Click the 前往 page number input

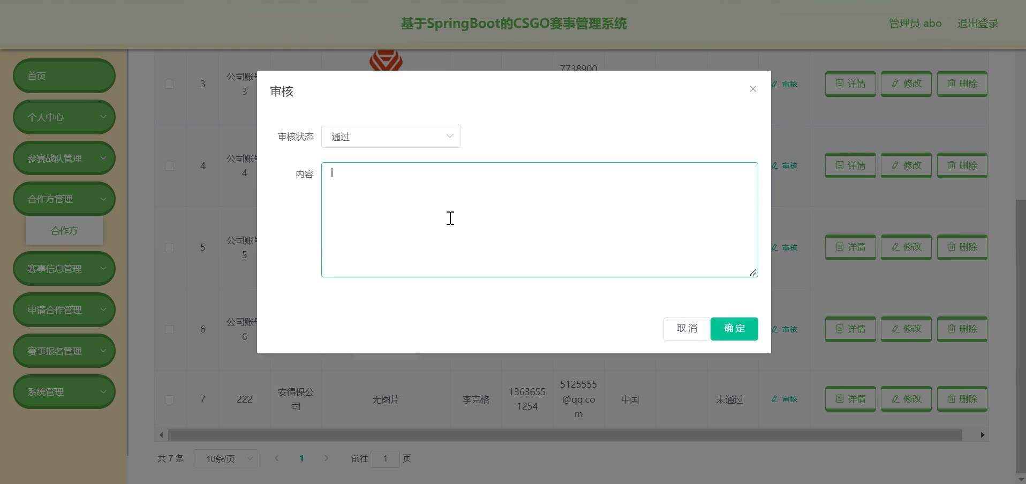pos(385,459)
